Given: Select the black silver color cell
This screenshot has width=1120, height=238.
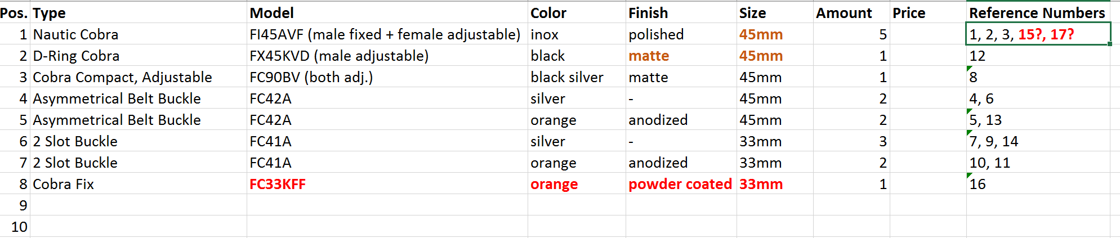Looking at the screenshot, I should click(577, 77).
